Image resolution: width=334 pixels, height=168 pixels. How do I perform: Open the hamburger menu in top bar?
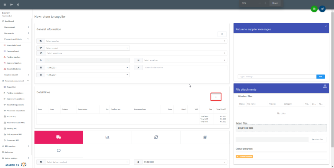(x=4, y=4)
